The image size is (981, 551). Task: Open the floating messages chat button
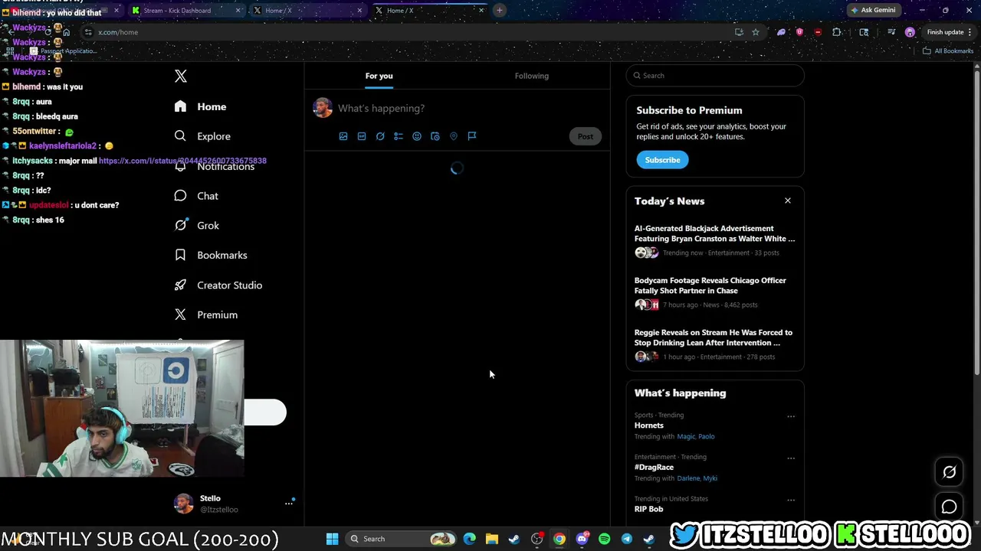click(949, 507)
